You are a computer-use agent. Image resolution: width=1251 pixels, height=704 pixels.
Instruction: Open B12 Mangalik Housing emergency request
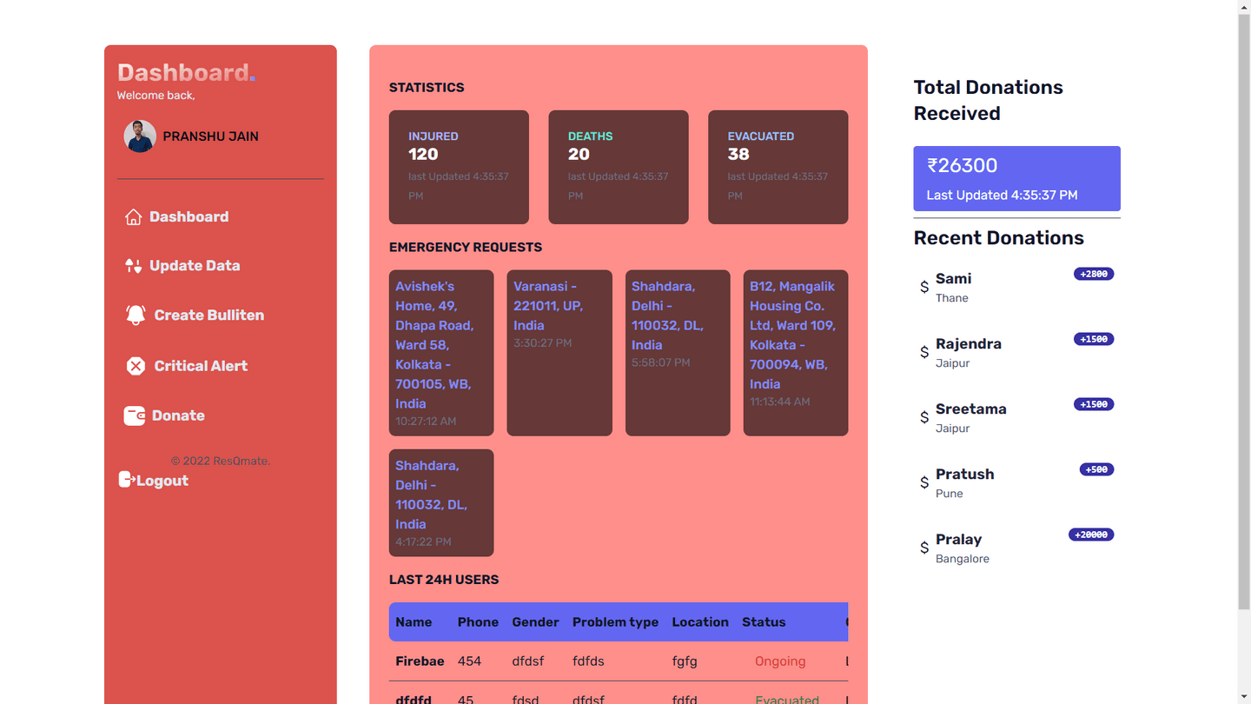coord(796,353)
